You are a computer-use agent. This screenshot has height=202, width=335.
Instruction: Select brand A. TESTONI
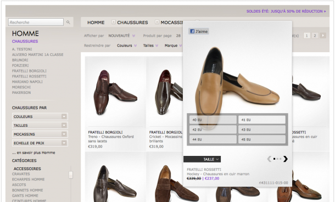22,49
